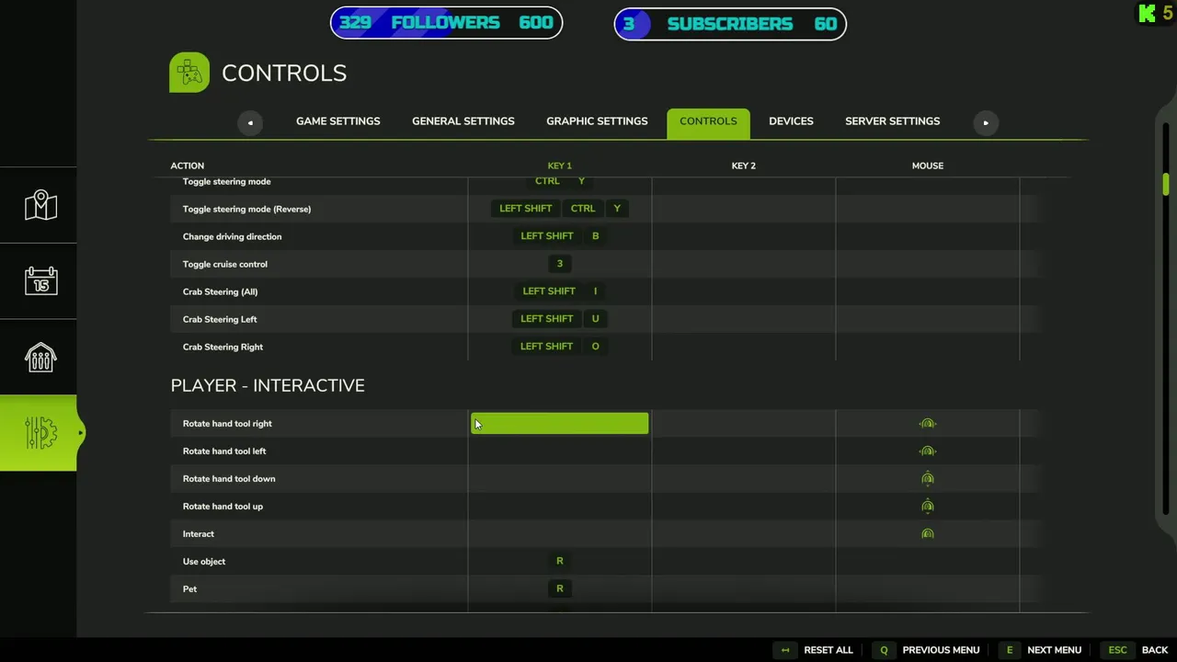This screenshot has width=1177, height=662.
Task: Click mouse icon for Rotate hand tool right
Action: 927,424
